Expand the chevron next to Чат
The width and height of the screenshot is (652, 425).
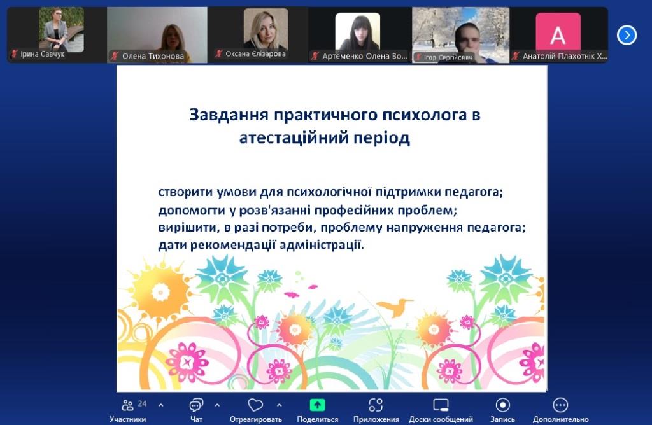click(x=217, y=405)
